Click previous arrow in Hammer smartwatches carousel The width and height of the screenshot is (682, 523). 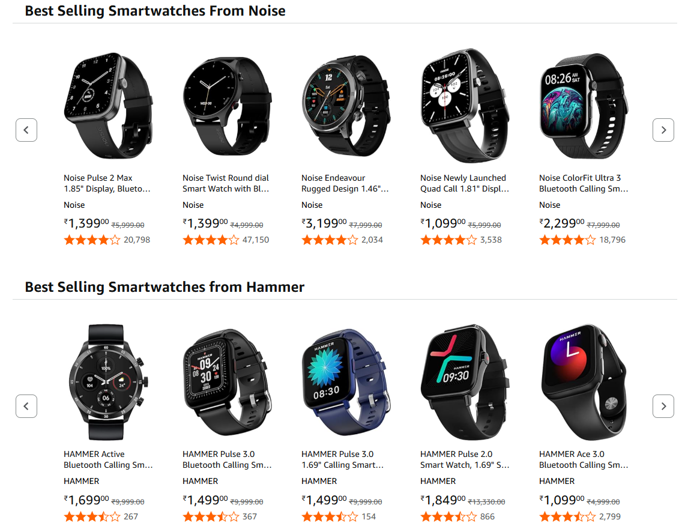point(26,407)
